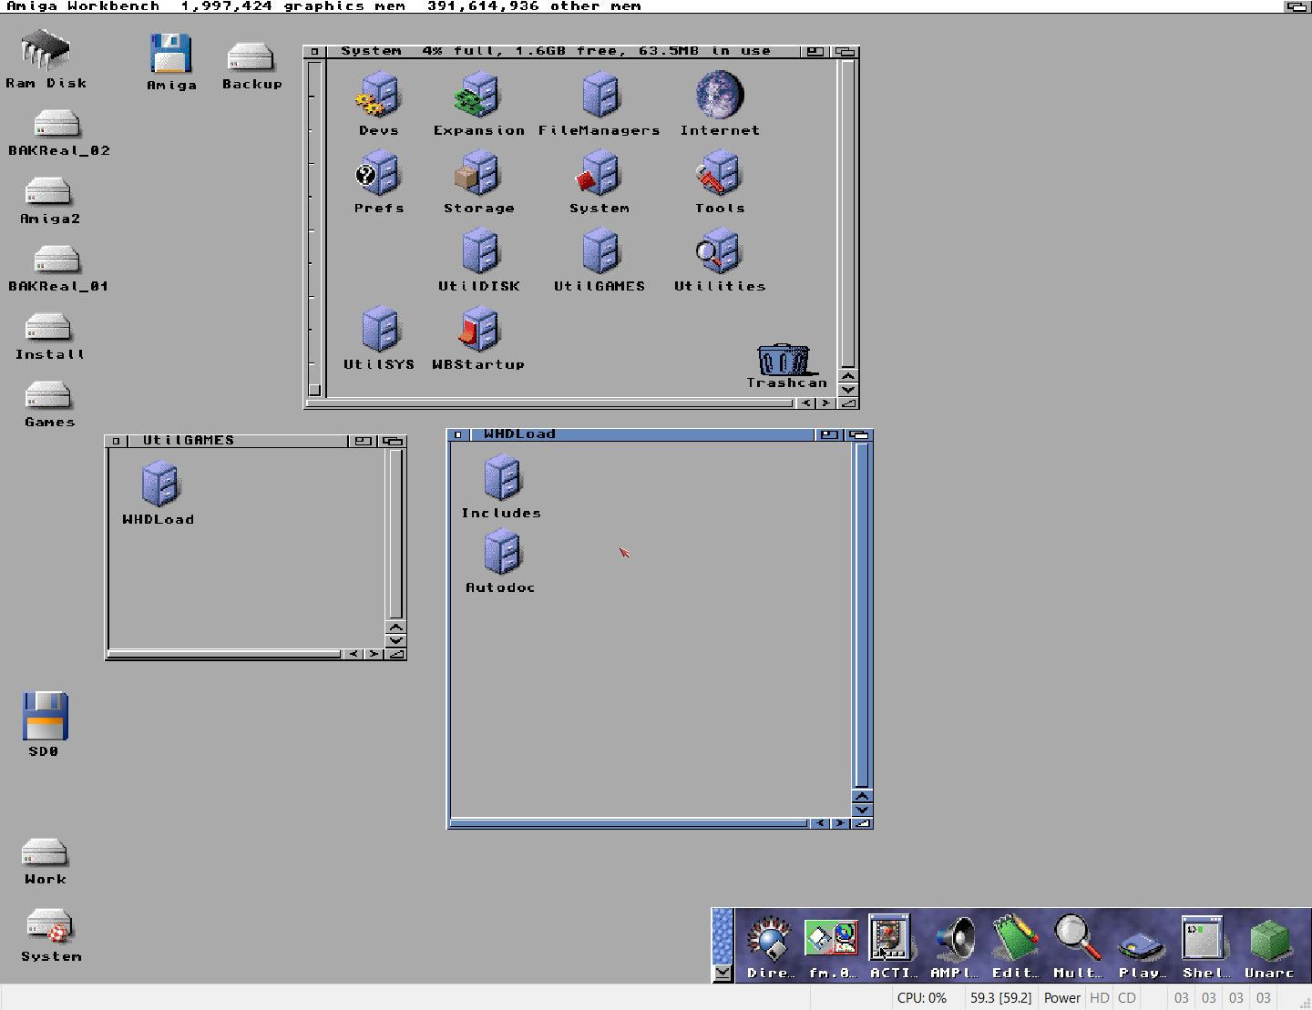
Task: Click the Workbench screen depth gadget
Action: point(1297,6)
